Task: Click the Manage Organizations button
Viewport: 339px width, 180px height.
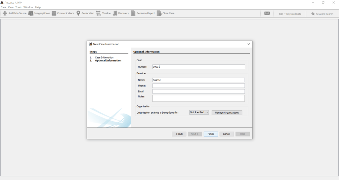Action: coord(227,113)
